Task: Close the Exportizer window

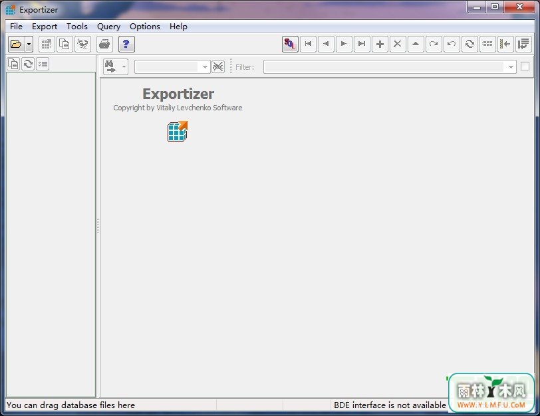Action: point(519,7)
